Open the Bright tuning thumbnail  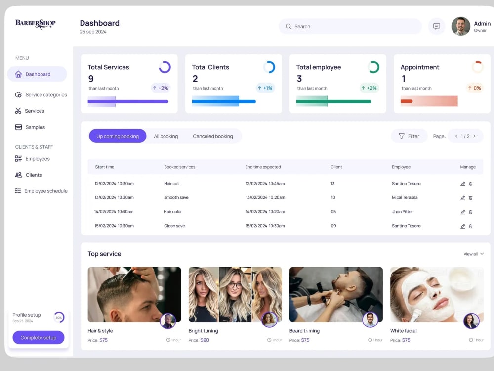[x=235, y=294]
